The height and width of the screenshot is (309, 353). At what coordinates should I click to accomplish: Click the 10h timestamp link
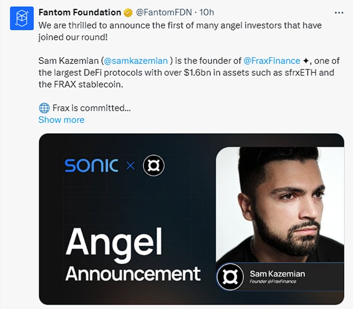click(x=207, y=12)
